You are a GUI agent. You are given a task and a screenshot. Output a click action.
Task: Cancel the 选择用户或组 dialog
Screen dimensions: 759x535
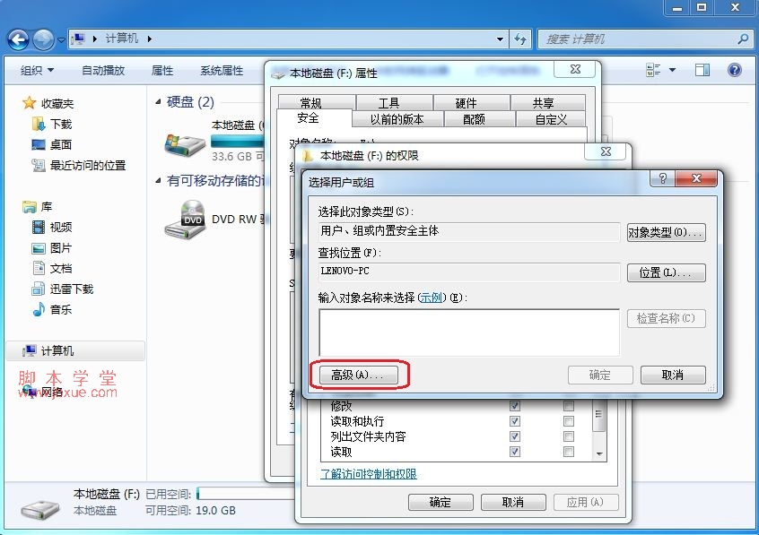[673, 375]
